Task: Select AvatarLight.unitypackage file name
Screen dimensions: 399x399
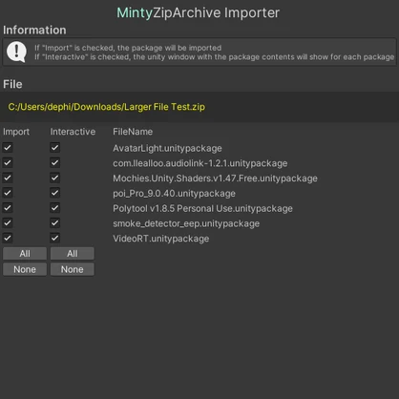Action: (167, 148)
